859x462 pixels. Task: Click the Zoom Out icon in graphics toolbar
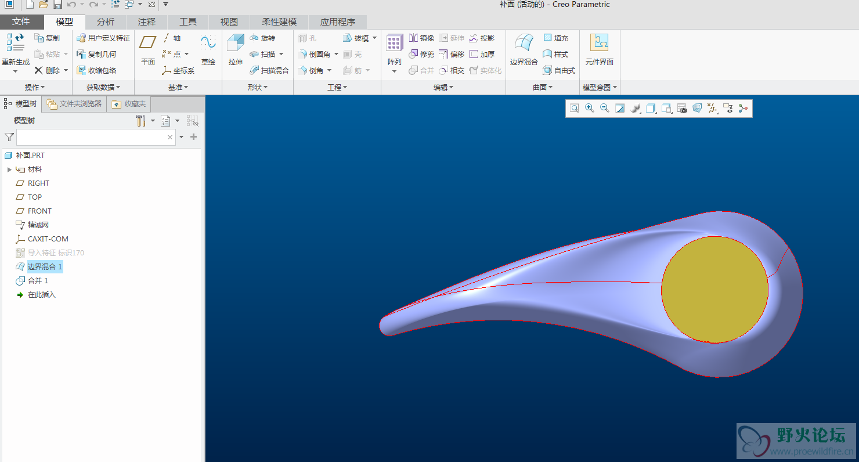click(x=605, y=108)
